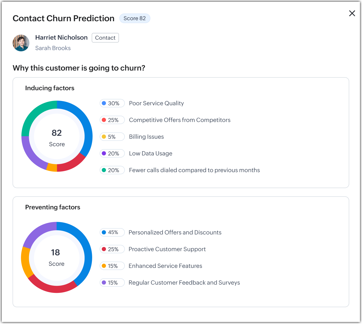Click the Contact tag label
The height and width of the screenshot is (324, 362).
tap(105, 38)
